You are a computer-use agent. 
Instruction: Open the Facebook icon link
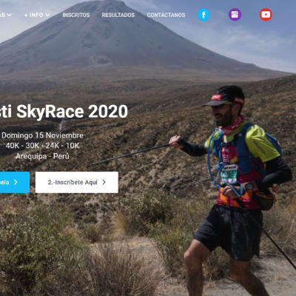[x=203, y=15]
